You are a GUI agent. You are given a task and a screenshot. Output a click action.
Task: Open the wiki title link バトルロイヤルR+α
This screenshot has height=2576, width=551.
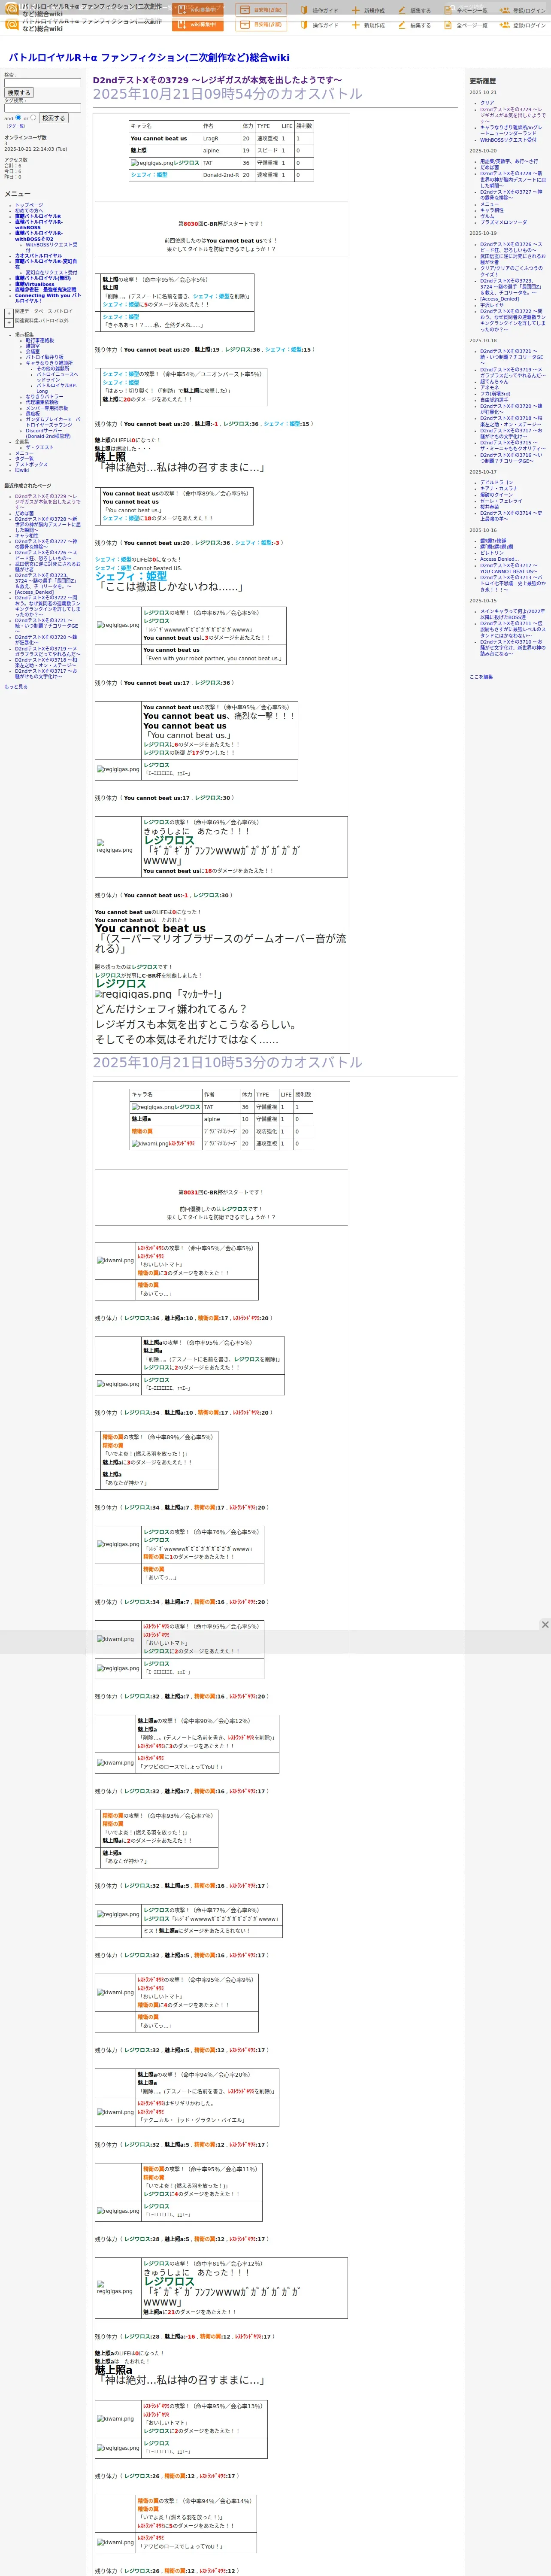[149, 57]
